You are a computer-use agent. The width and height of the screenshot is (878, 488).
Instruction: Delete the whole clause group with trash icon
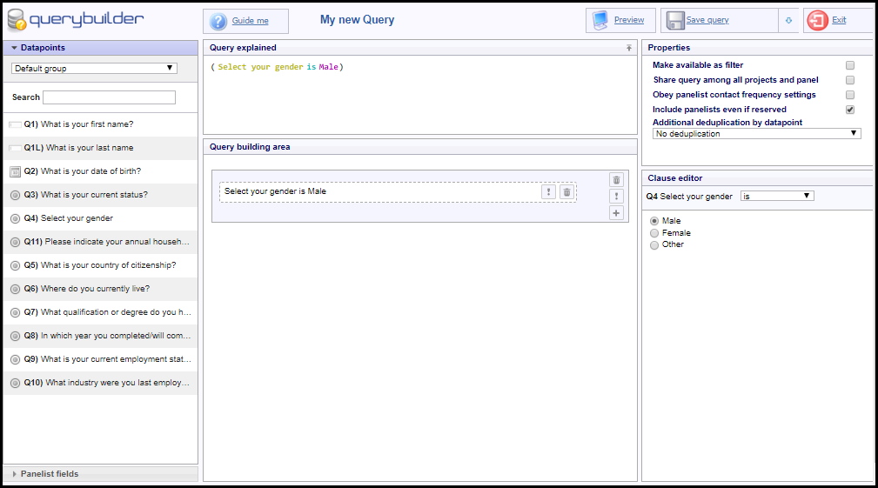[616, 180]
